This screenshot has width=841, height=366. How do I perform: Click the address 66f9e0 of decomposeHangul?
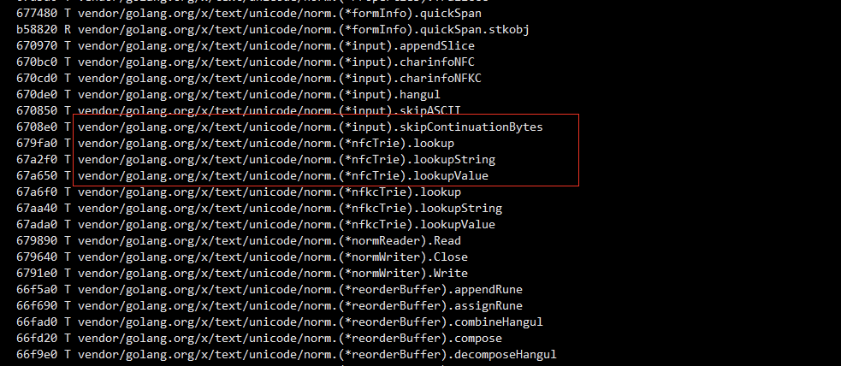click(x=37, y=354)
